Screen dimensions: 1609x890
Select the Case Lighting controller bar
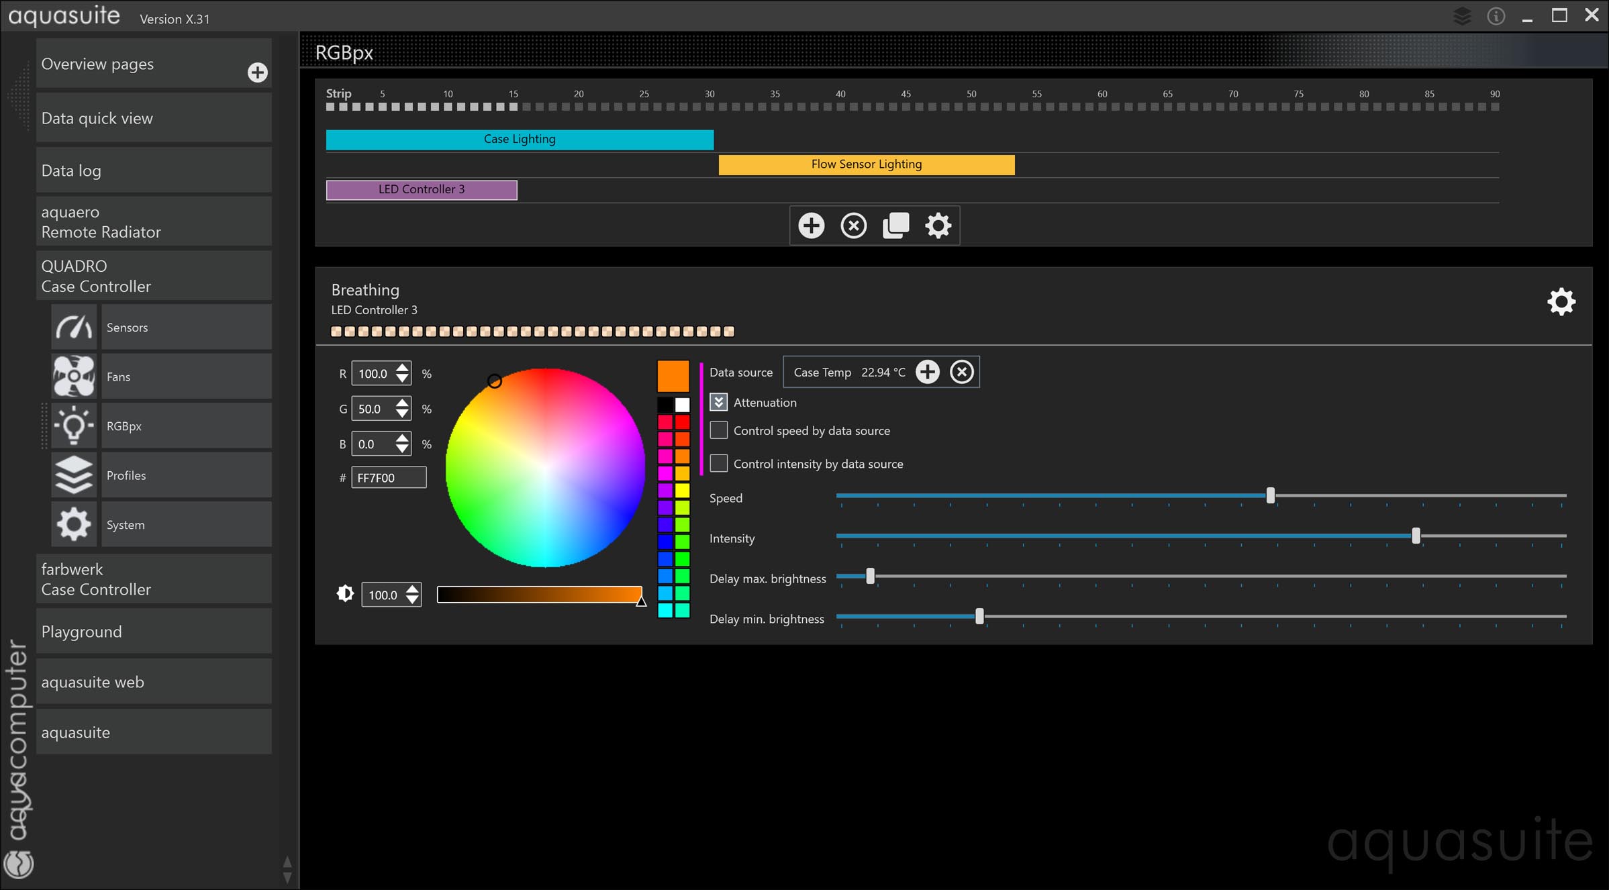pyautogui.click(x=520, y=140)
